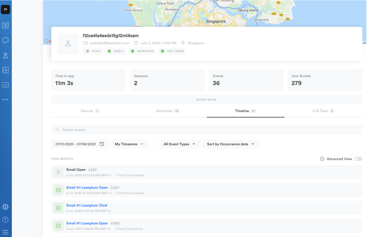Click the envelope icon beside email address
Viewport: 367px width, 237px height.
tap(85, 43)
